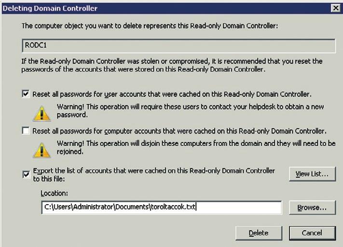Image resolution: width=343 pixels, height=247 pixels.
Task: Uncheck the export cached accounts list checkbox
Action: tap(26, 174)
